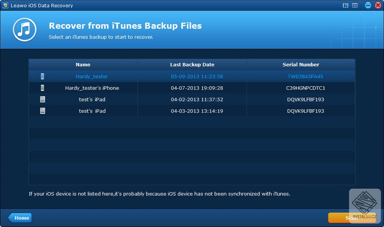This screenshot has height=227, width=384.
Task: Click the INSTALUJ.CZ watermark badge
Action: [366, 206]
